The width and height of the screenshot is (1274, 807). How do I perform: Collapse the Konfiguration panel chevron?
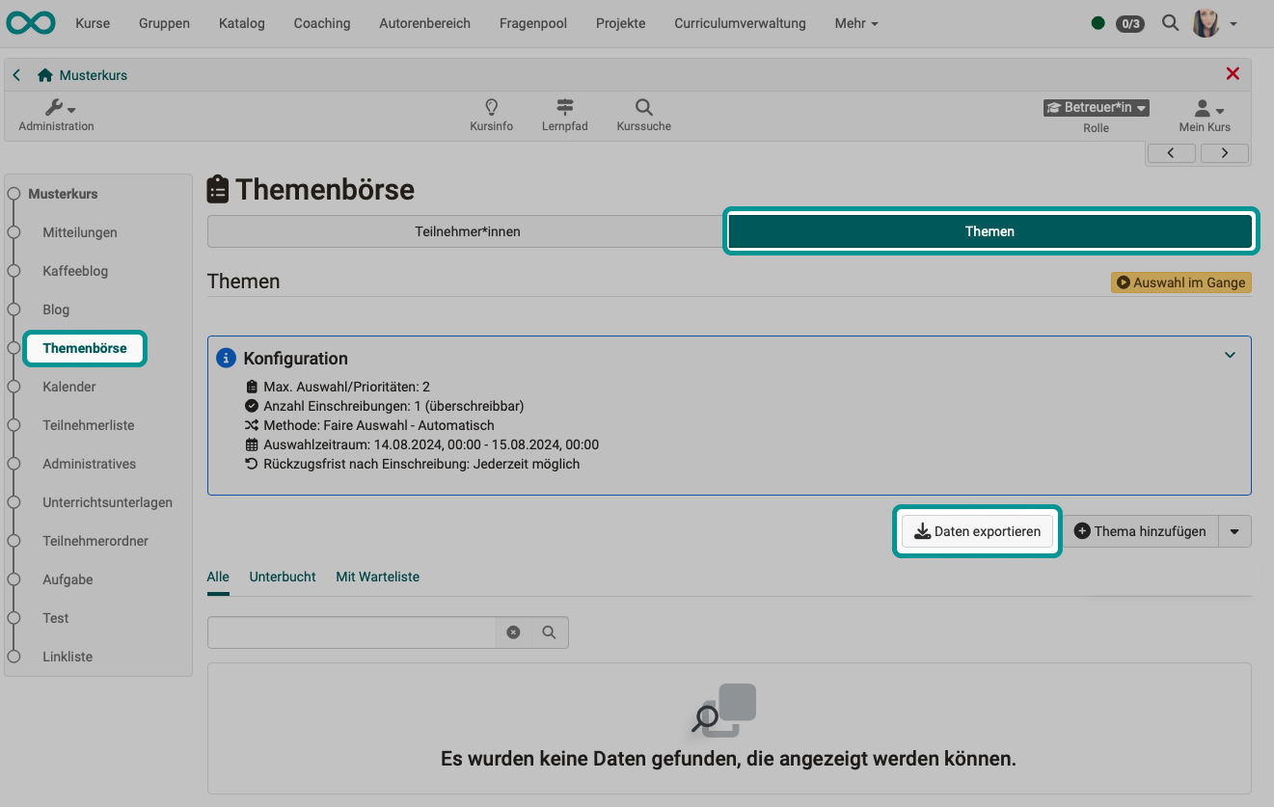pos(1230,355)
